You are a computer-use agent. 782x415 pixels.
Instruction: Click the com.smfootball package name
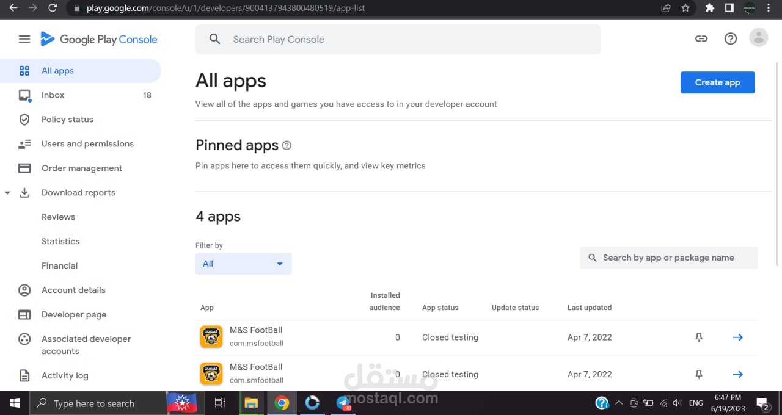[257, 380]
